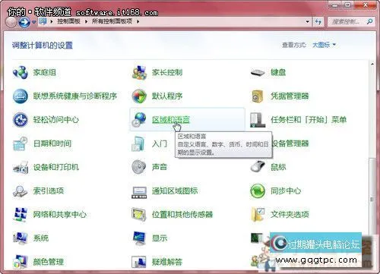The height and width of the screenshot is (274, 380).
Task: Open the 家庭组 icon
Action: click(21, 73)
